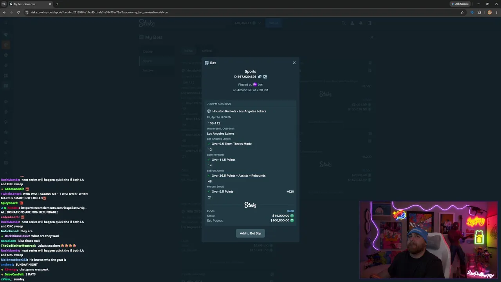Open a new browser tab

[57, 4]
